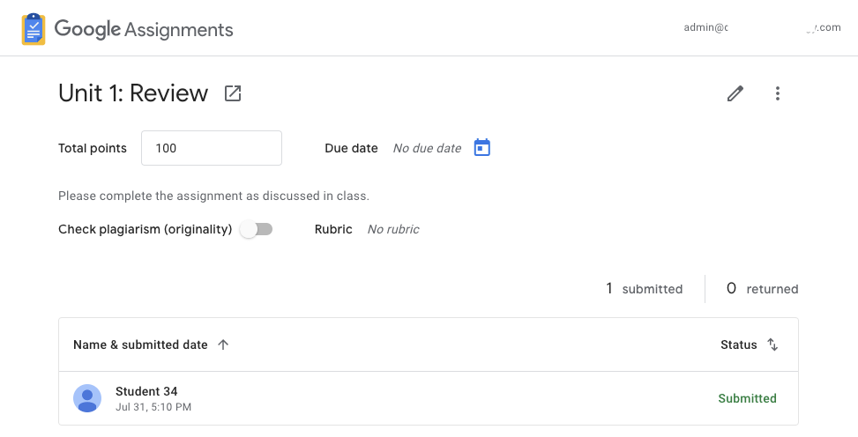
Task: Click the 'No rubric' setting
Action: pyautogui.click(x=393, y=229)
